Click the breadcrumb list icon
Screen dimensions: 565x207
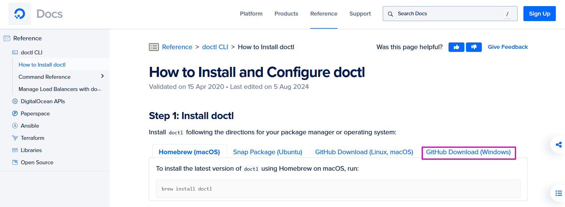(154, 47)
